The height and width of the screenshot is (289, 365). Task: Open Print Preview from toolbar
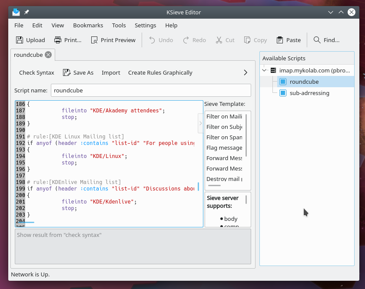pyautogui.click(x=94, y=40)
